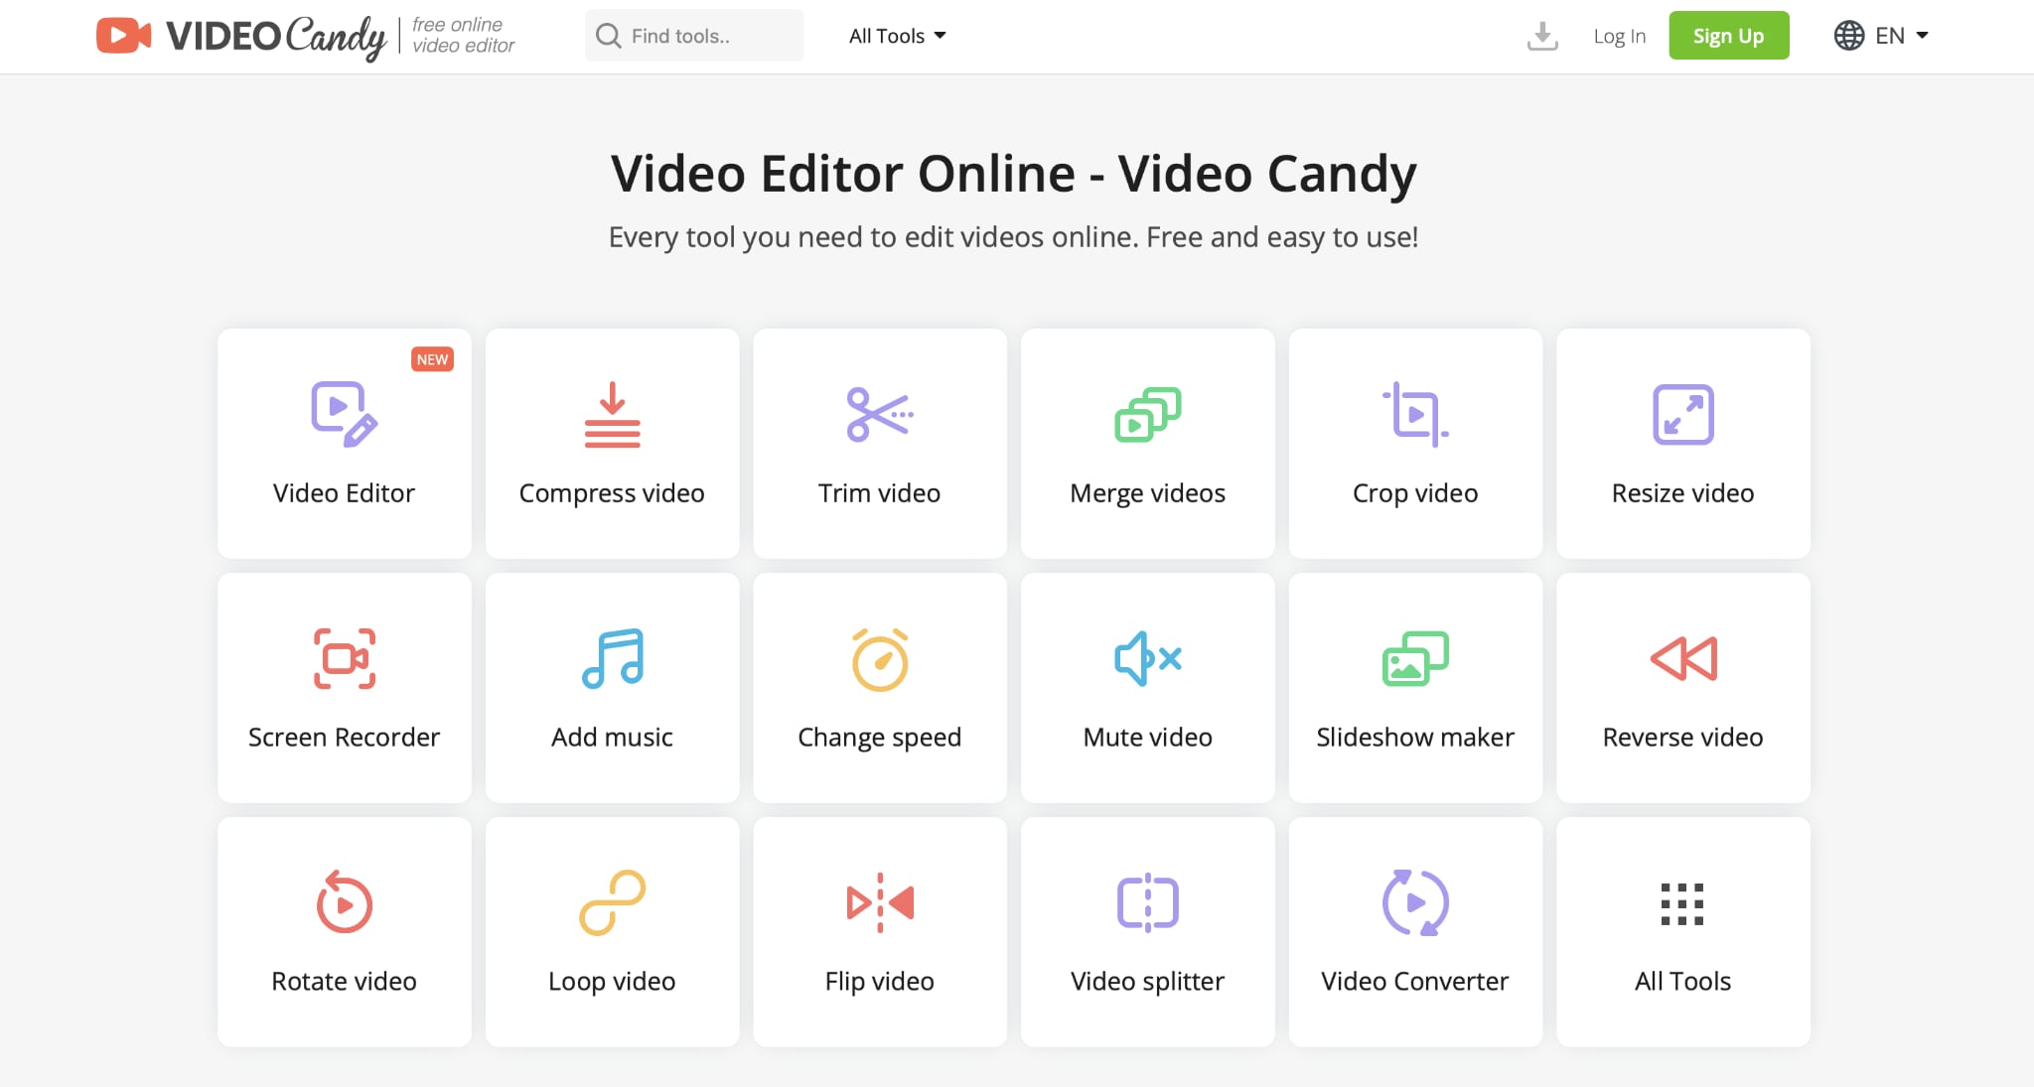Click the 'Slideshow maker' label text
This screenshot has width=2034, height=1087.
[1415, 737]
